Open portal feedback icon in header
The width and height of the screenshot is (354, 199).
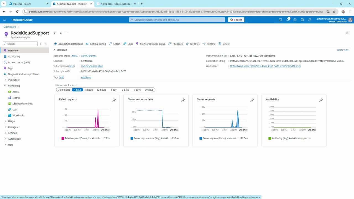tap(310, 20)
